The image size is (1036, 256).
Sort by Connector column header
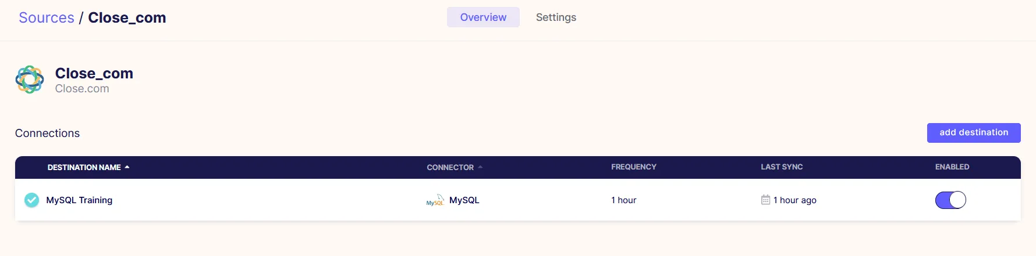455,167
